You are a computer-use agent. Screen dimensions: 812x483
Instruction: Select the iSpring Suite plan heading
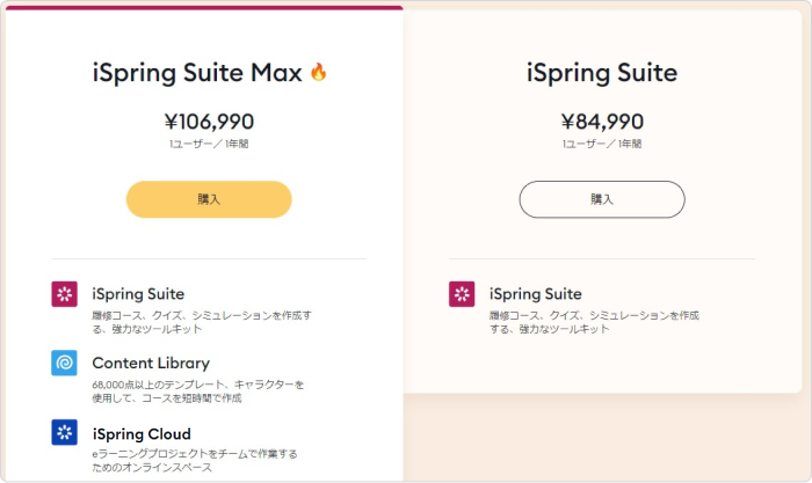pos(601,74)
